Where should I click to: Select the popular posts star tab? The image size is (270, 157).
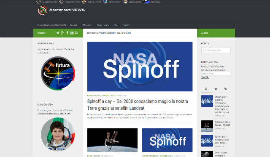coord(216,89)
